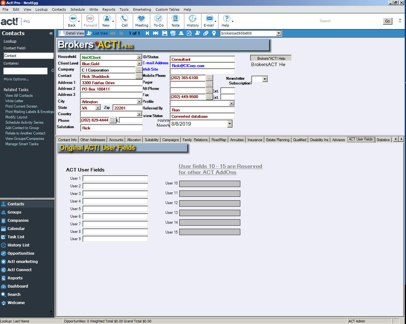Expand the Household dropdown
The height and width of the screenshot is (324, 406).
(x=139, y=57)
